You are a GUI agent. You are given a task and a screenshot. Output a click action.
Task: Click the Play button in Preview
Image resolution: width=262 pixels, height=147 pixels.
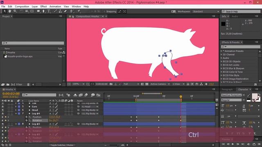tap(233, 144)
